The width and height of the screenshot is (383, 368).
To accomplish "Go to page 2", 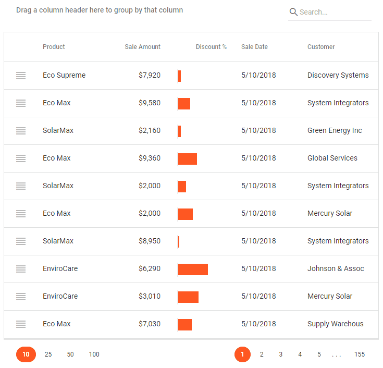I will pos(262,354).
